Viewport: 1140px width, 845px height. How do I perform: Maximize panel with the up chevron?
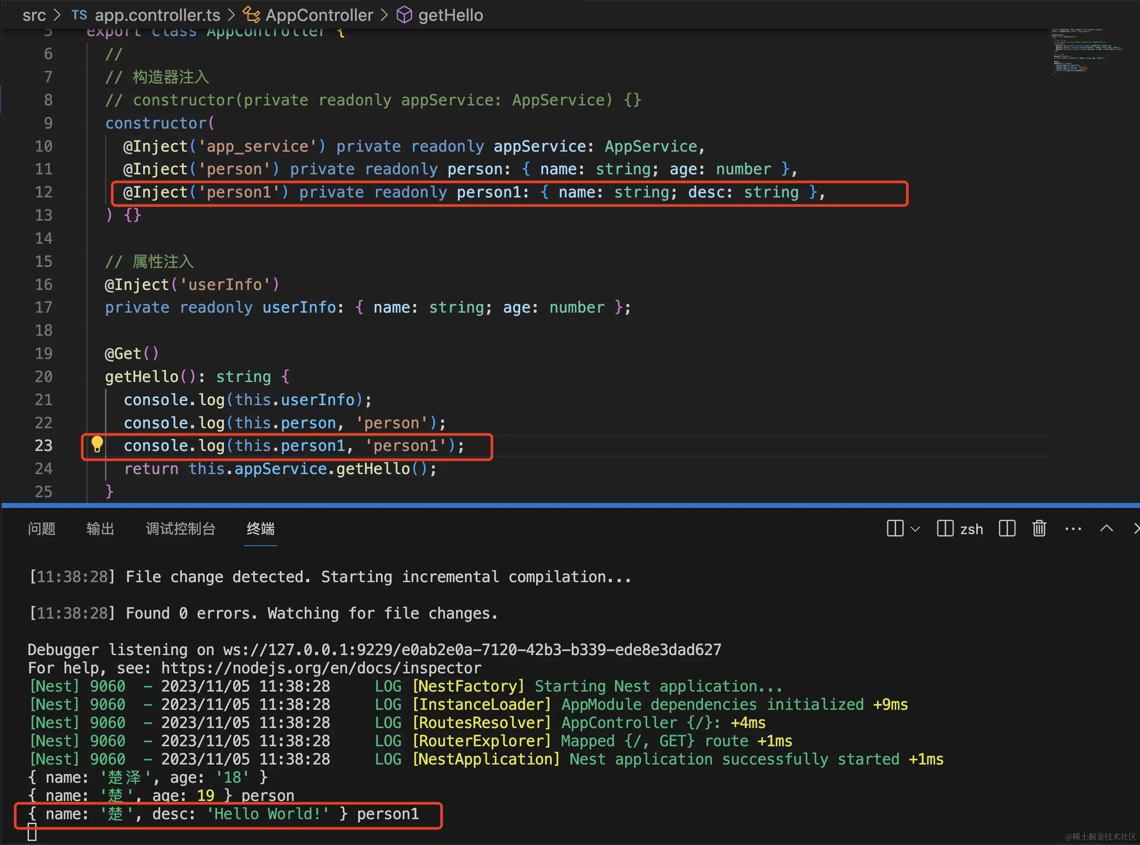(x=1106, y=528)
